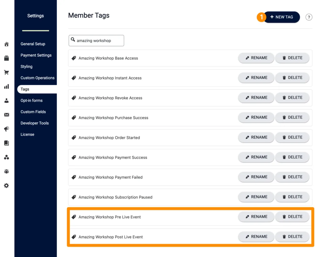The image size is (320, 257).
Task: Click the question mark help icon
Action: pos(309,17)
